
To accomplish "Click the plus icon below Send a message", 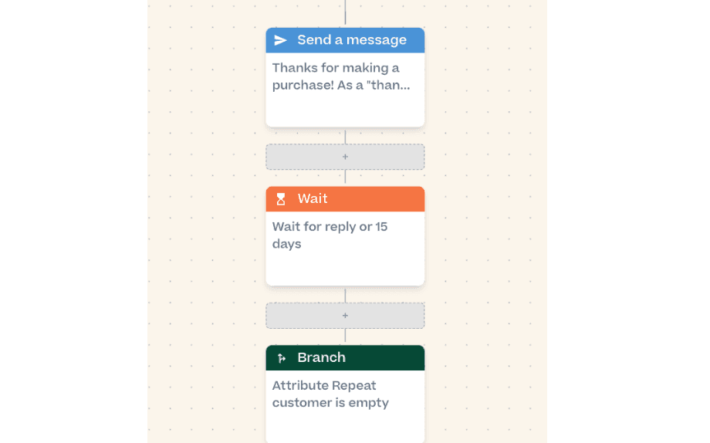I will tap(345, 157).
